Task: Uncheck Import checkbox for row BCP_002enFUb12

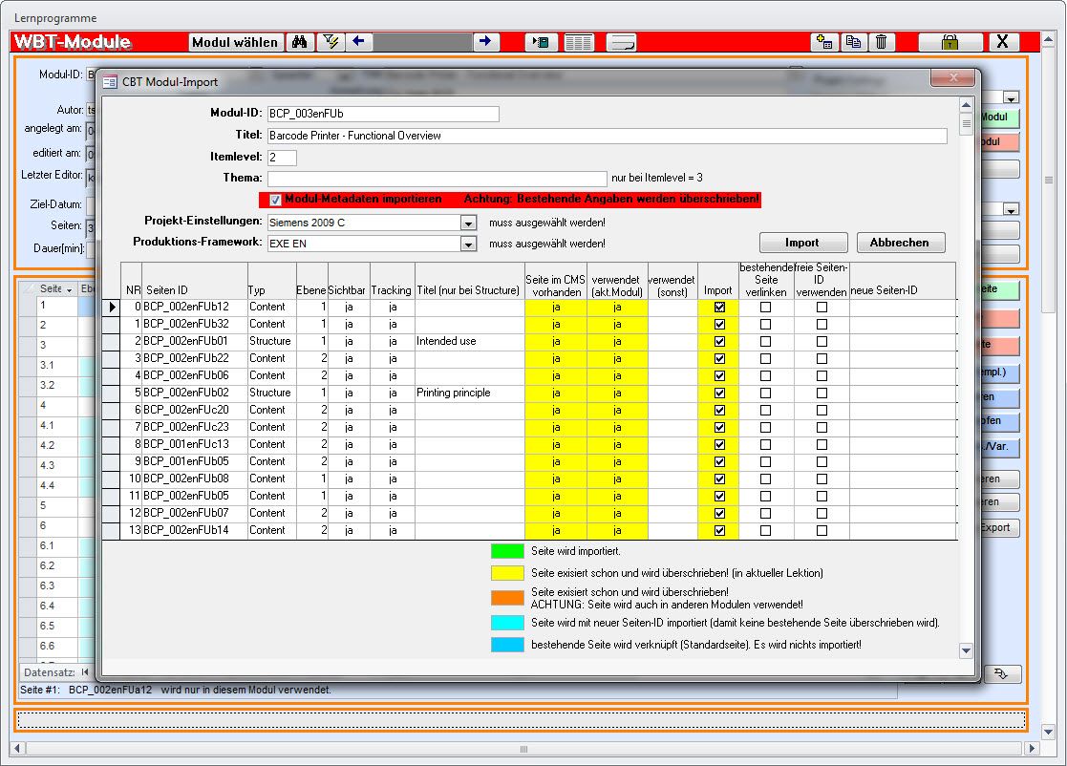Action: (719, 308)
